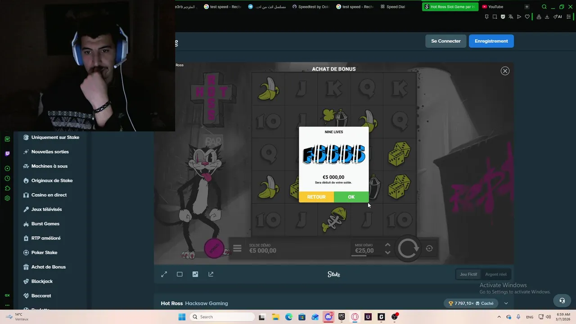
Task: Select Jeu Fictif demo mode
Action: (x=468, y=274)
